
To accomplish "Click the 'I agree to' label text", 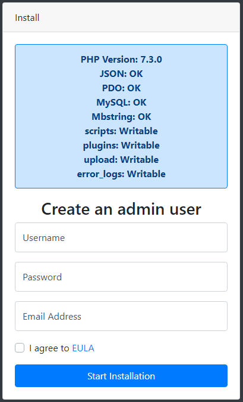I will point(49,348).
